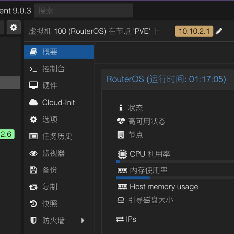Click the gear icon beside 选项
The image size is (234, 234).
point(33,120)
